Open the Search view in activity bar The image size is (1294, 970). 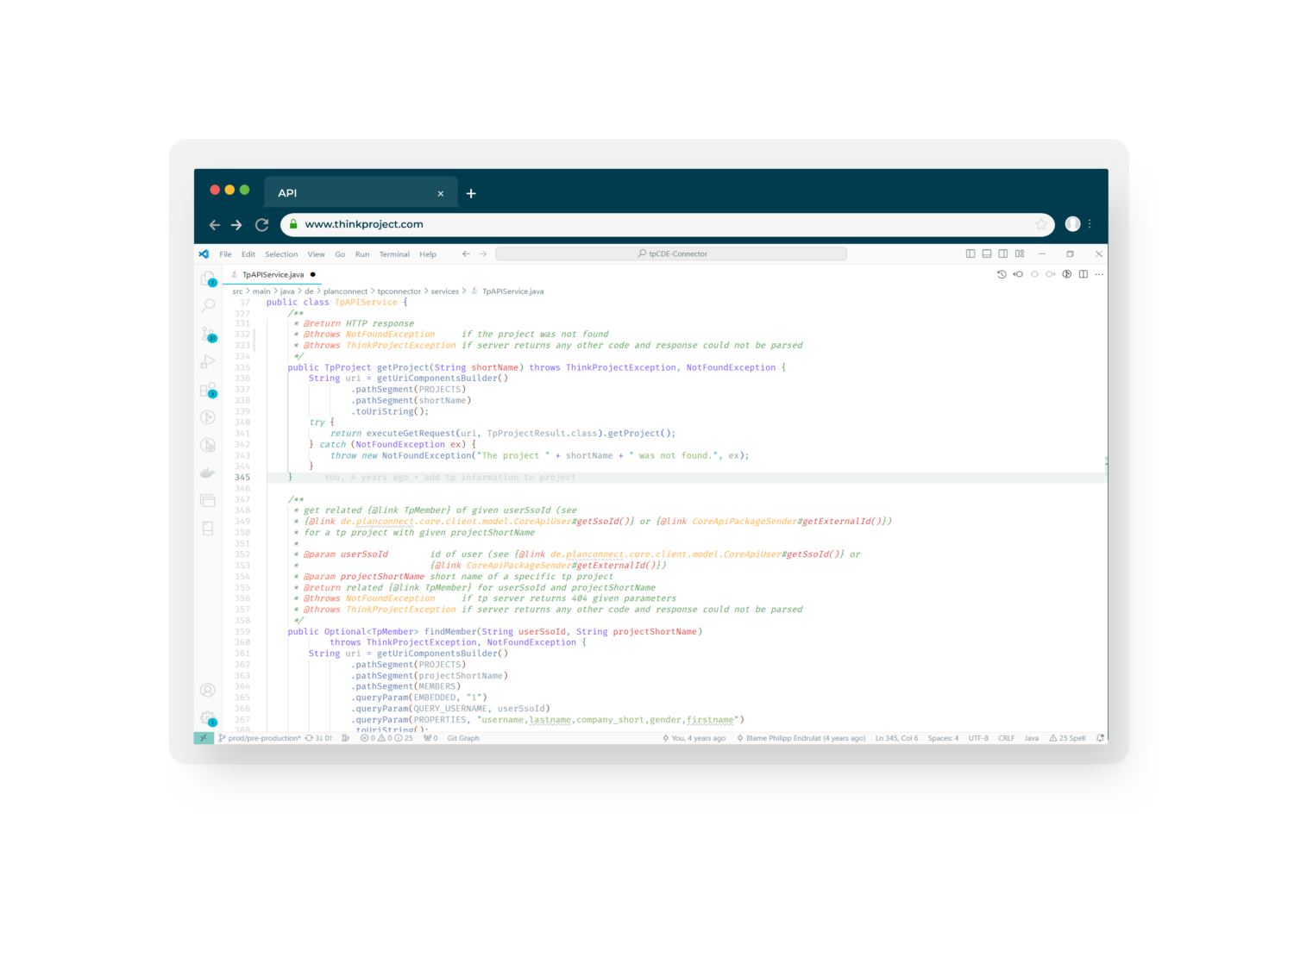point(208,306)
